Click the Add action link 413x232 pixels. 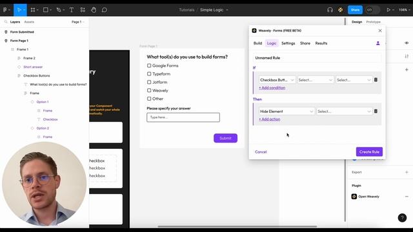pyautogui.click(x=270, y=119)
